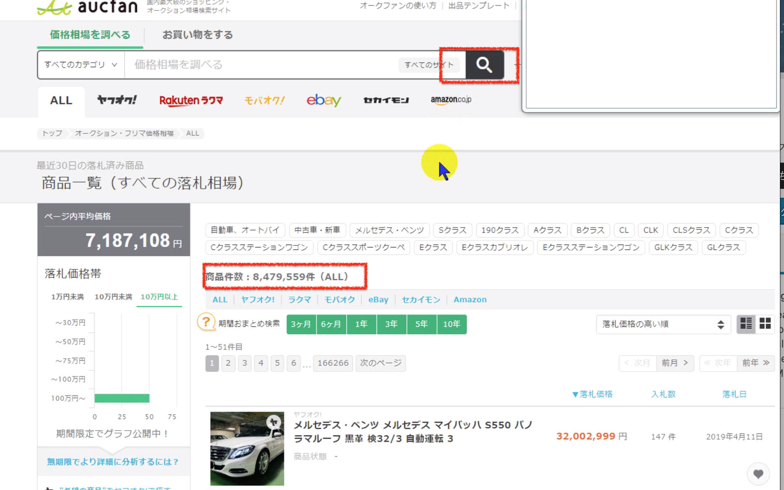This screenshot has width=784, height=490.
Task: Open the question mark help icon
Action: 206,322
